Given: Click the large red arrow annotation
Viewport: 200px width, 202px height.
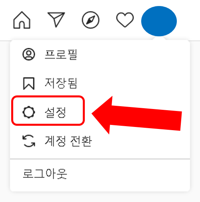Looking at the screenshot, I should [x=137, y=115].
